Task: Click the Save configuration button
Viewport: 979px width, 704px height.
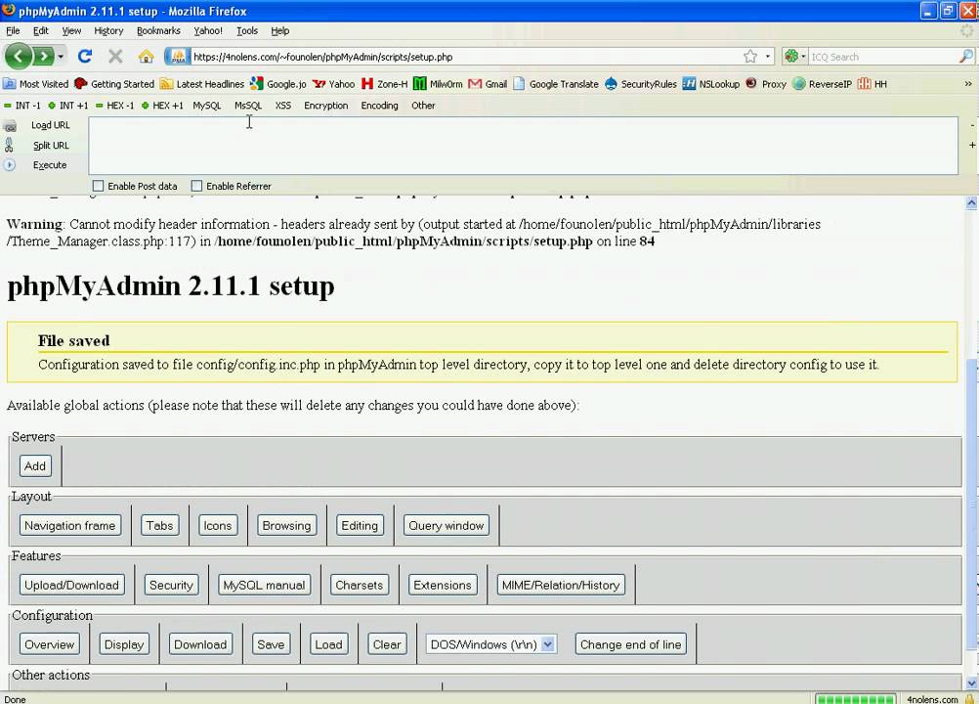Action: click(x=271, y=644)
